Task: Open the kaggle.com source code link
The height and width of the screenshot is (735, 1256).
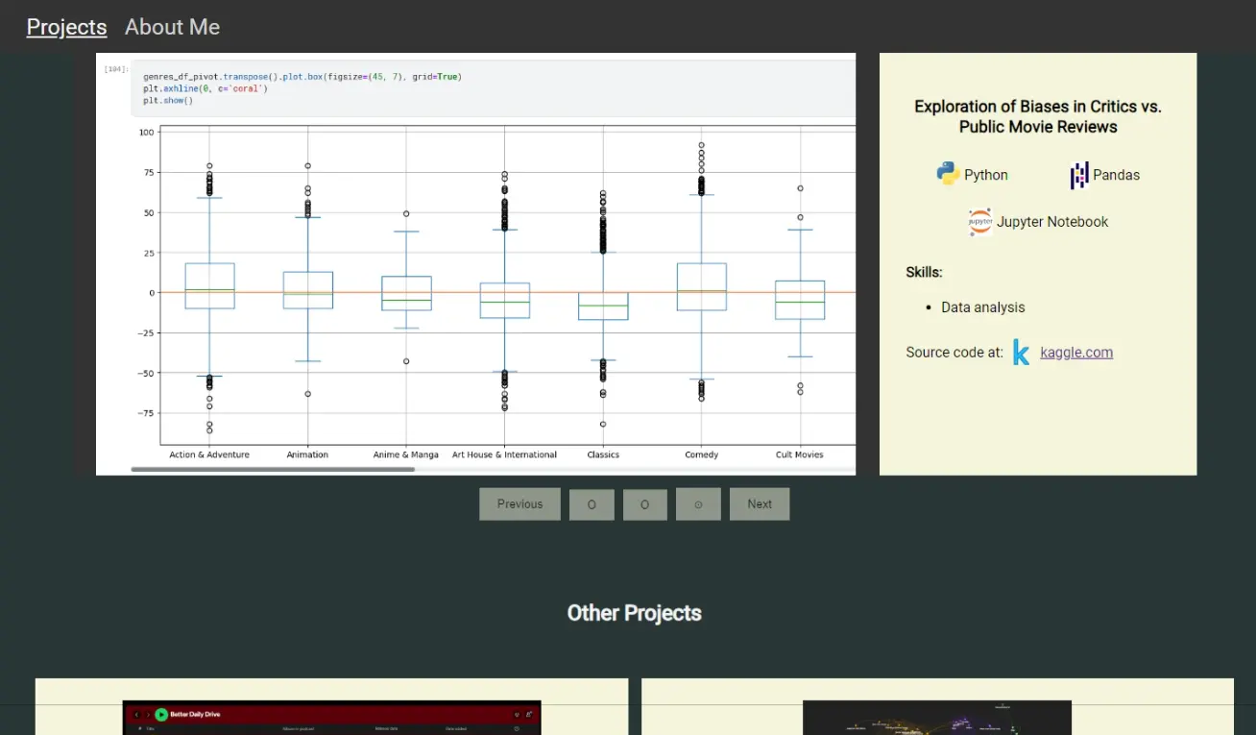Action: tap(1076, 353)
